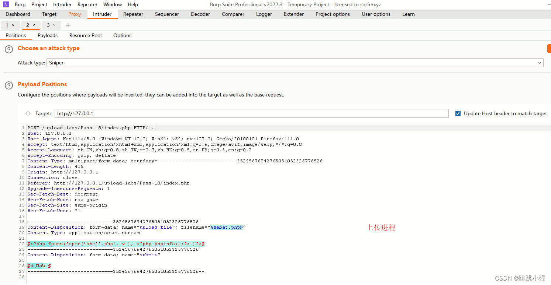Open the Intruder menu
The image size is (551, 285).
tap(62, 4)
